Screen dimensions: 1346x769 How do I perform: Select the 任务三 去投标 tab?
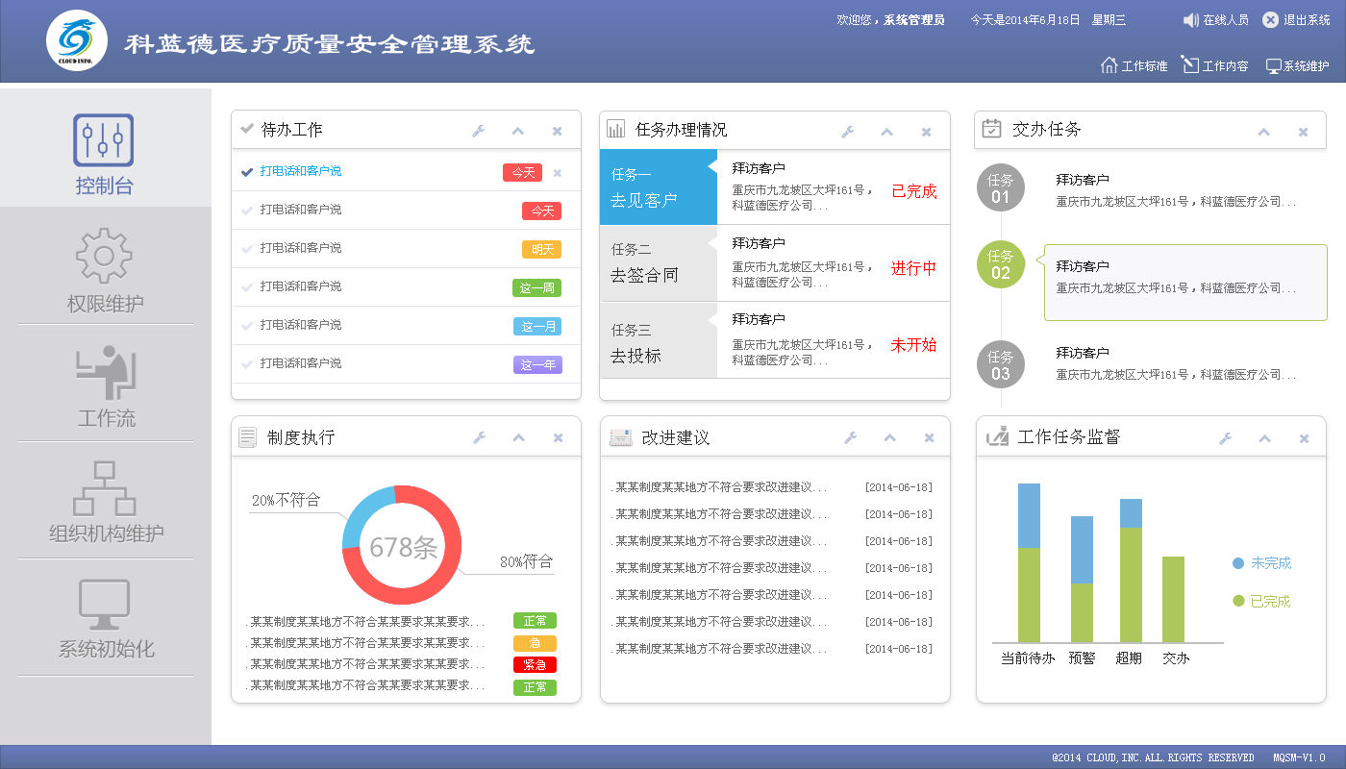[659, 340]
